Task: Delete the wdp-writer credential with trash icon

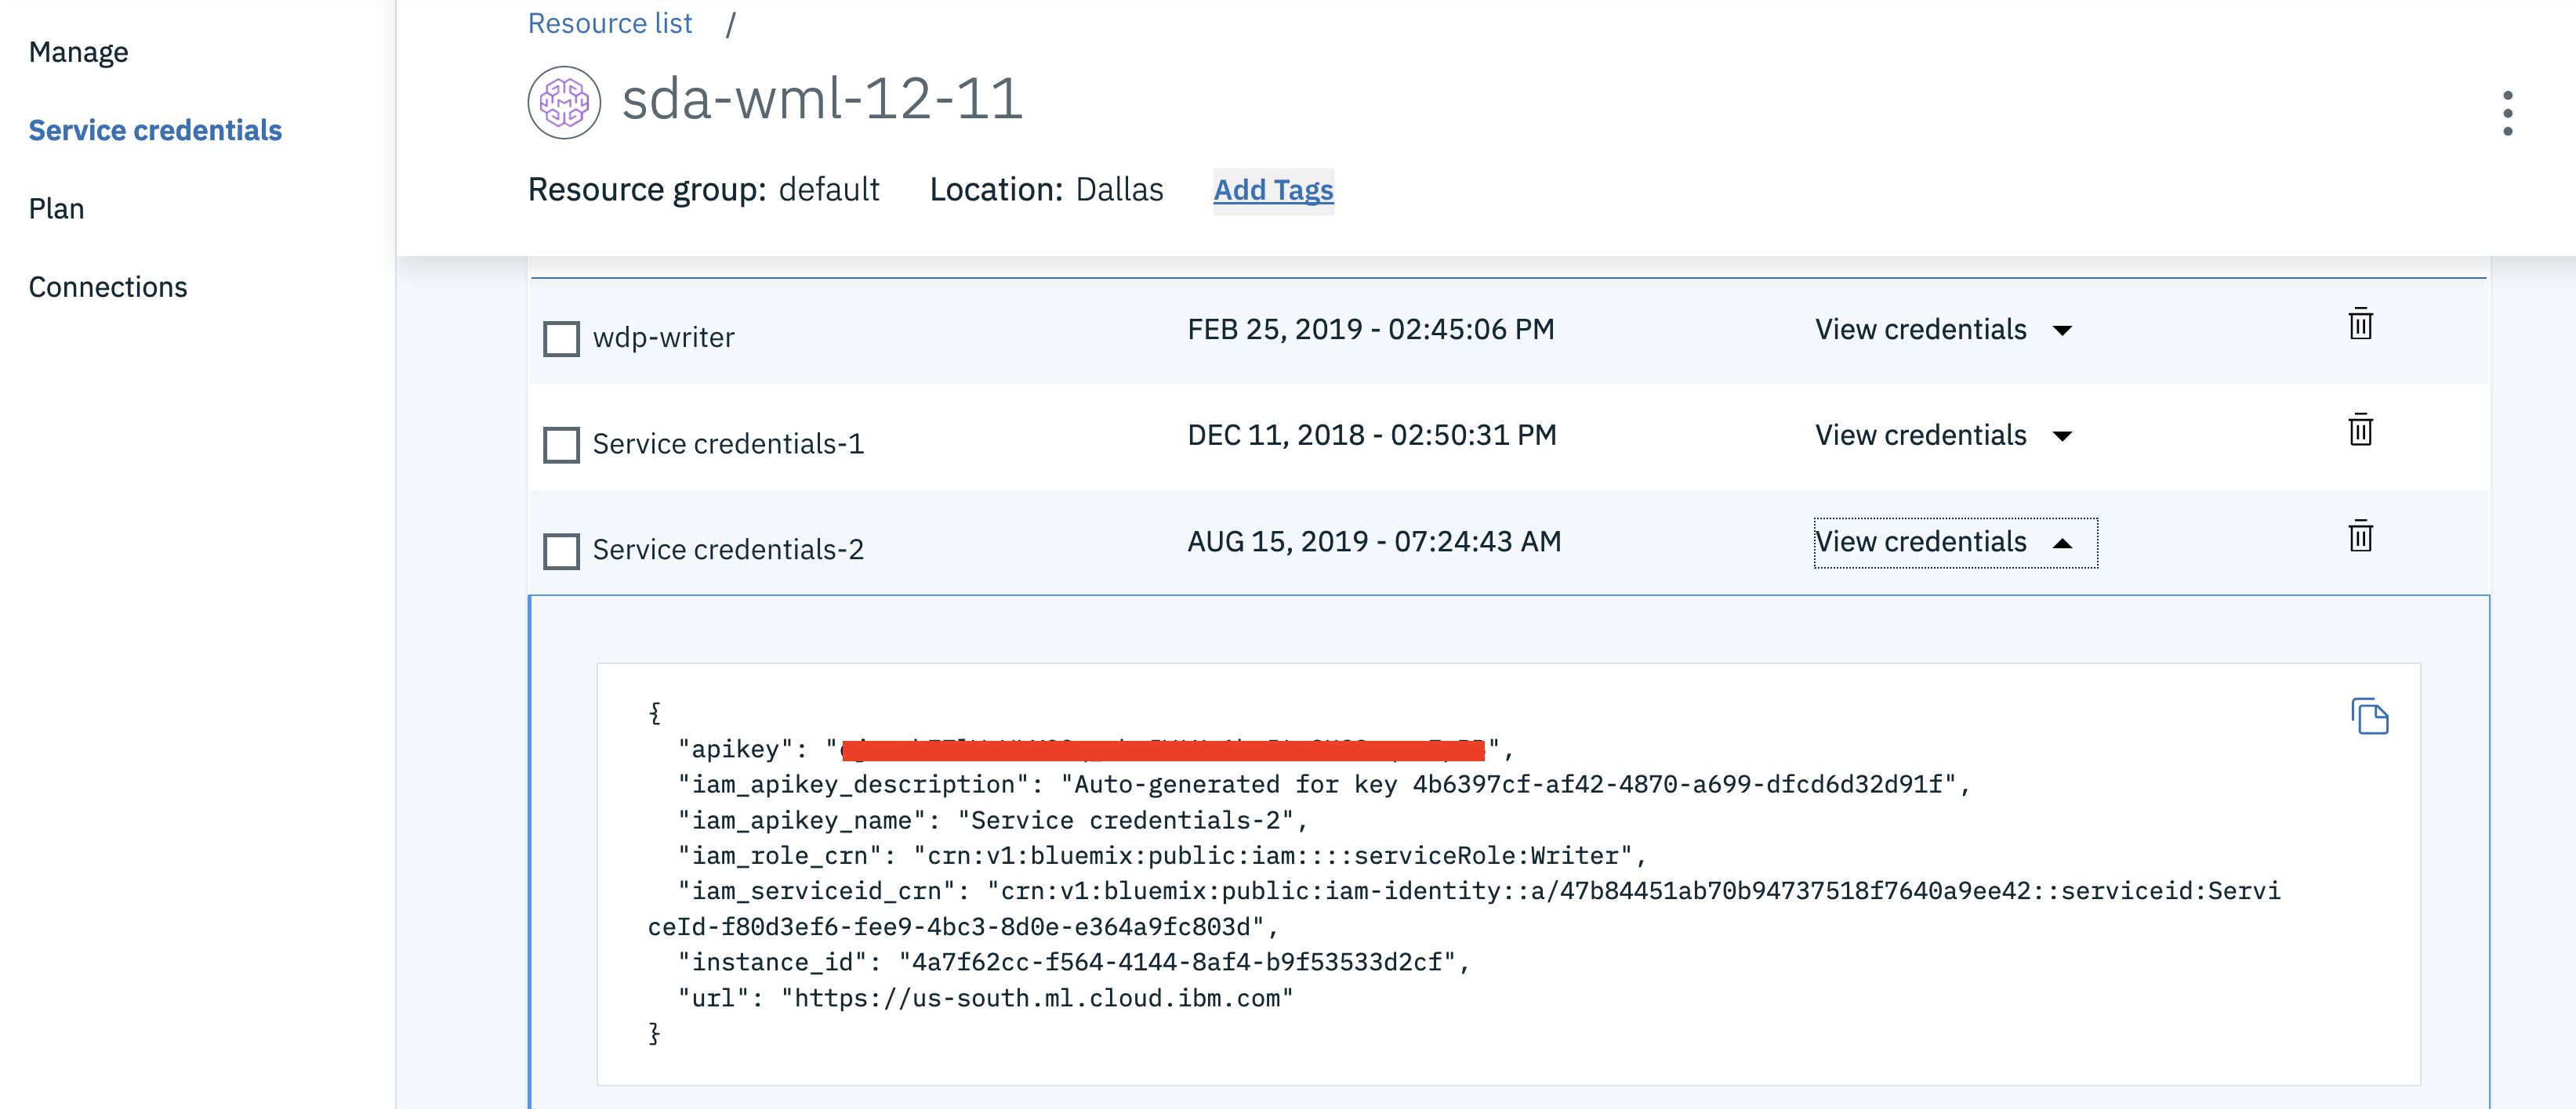Action: [2360, 323]
